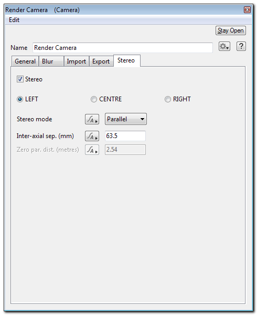Click the question mark help button
The height and width of the screenshot is (315, 257).
(x=241, y=46)
